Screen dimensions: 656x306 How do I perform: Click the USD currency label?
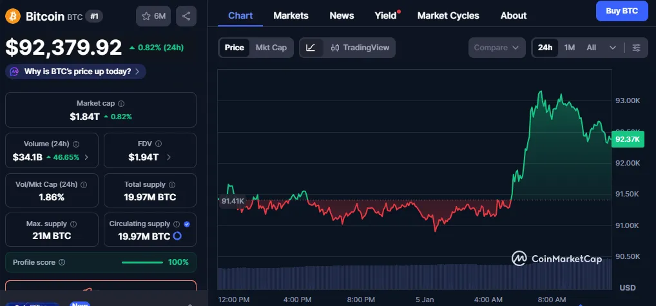coord(628,287)
